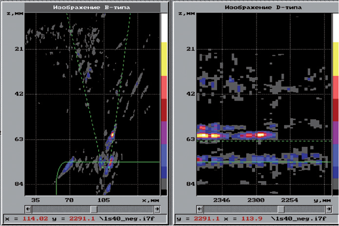Click the brightest red-yellow echo in B-type image
Screen dimensions: 339x226
pyautogui.click(x=113, y=133)
